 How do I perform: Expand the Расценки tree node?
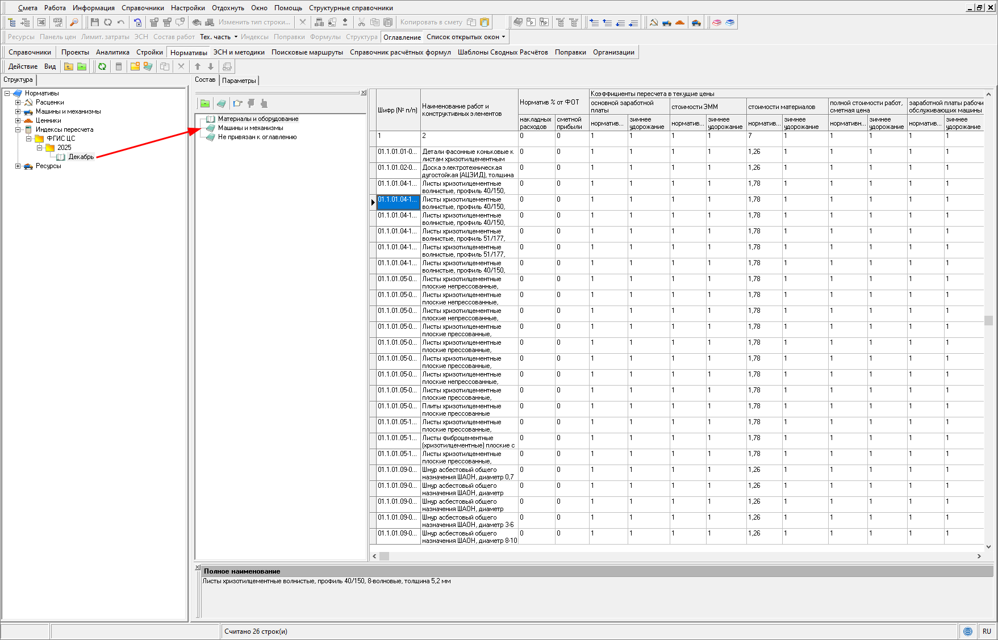point(18,102)
